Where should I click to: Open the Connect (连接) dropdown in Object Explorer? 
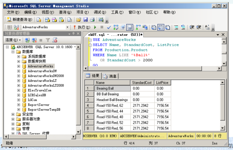pyautogui.click(x=13, y=40)
